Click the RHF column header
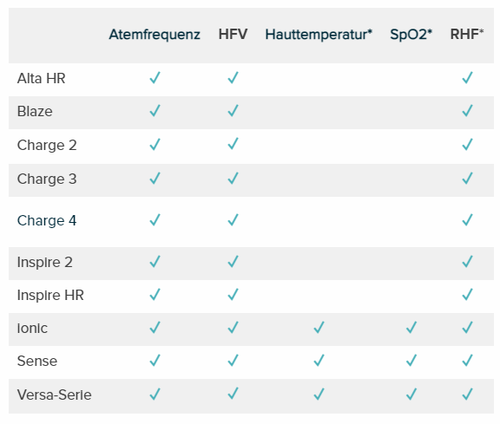Viewport: 500px width, 424px height. click(467, 35)
